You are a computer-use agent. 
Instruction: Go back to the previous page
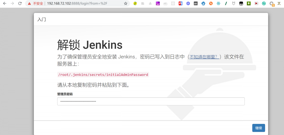coord(5,3)
